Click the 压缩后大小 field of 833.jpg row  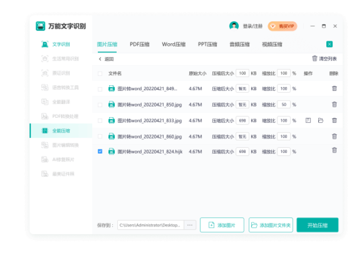[x=242, y=120]
